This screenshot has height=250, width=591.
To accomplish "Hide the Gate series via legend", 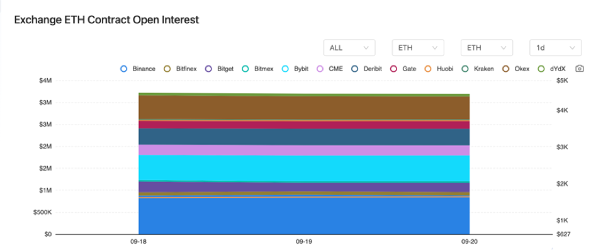I will 393,69.
